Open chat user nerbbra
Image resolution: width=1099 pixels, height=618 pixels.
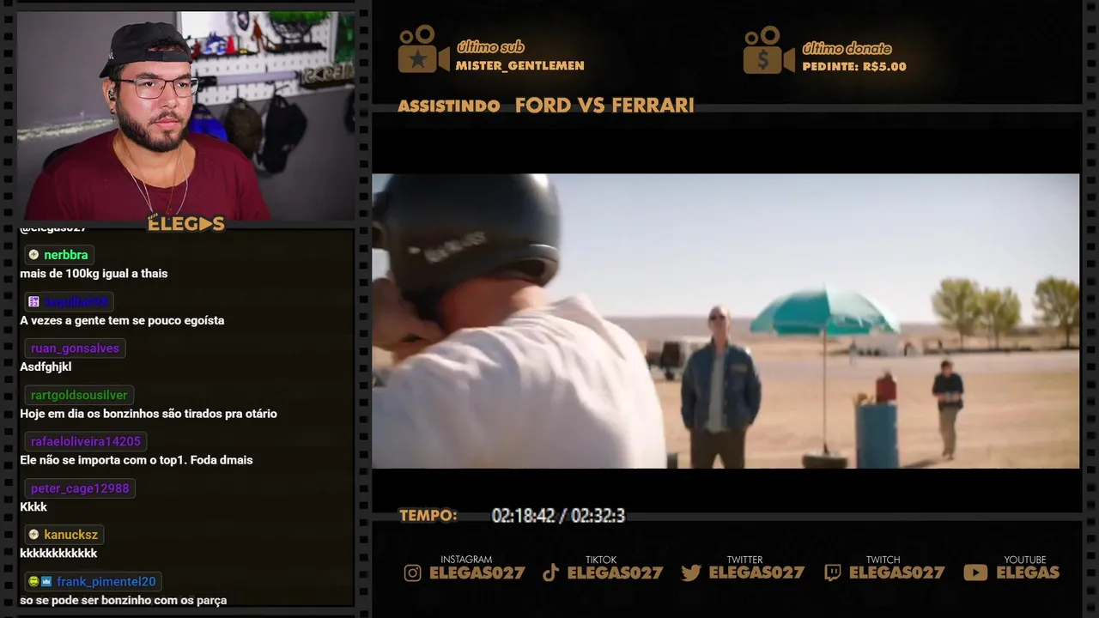66,255
